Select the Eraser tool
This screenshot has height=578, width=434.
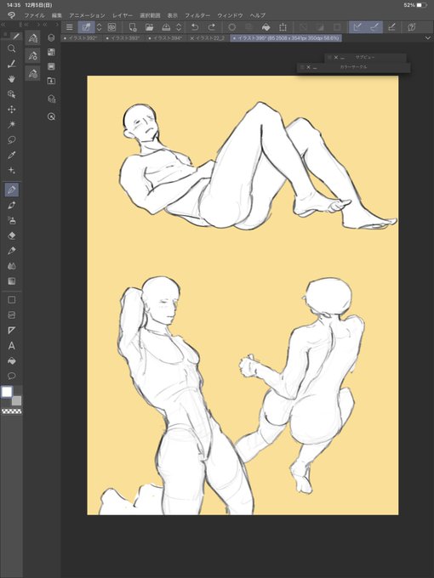[x=11, y=235]
